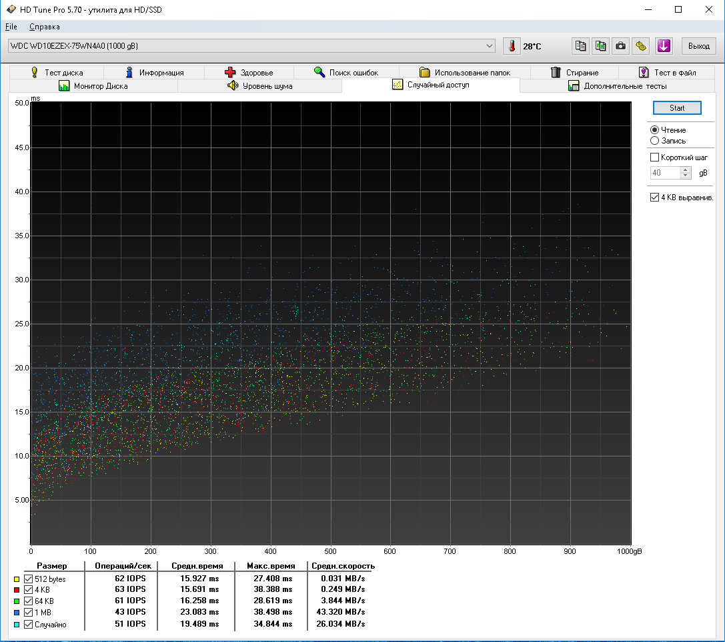The width and height of the screenshot is (725, 642).
Task: Click the 15.691 ms average time value
Action: coord(199,589)
